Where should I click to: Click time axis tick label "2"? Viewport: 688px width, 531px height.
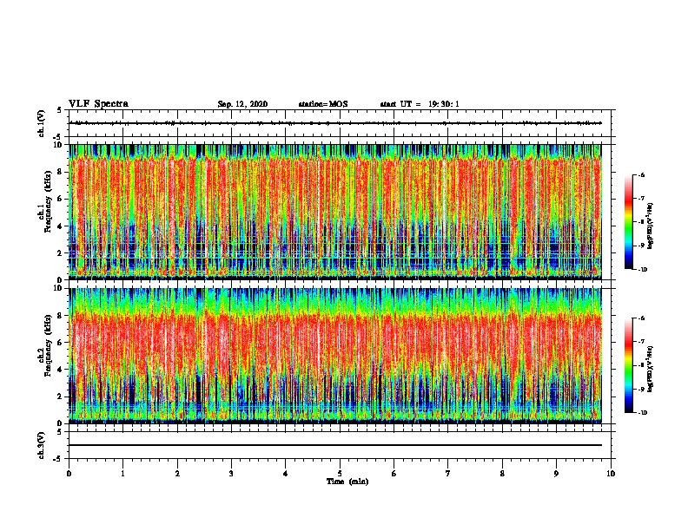pyautogui.click(x=177, y=474)
